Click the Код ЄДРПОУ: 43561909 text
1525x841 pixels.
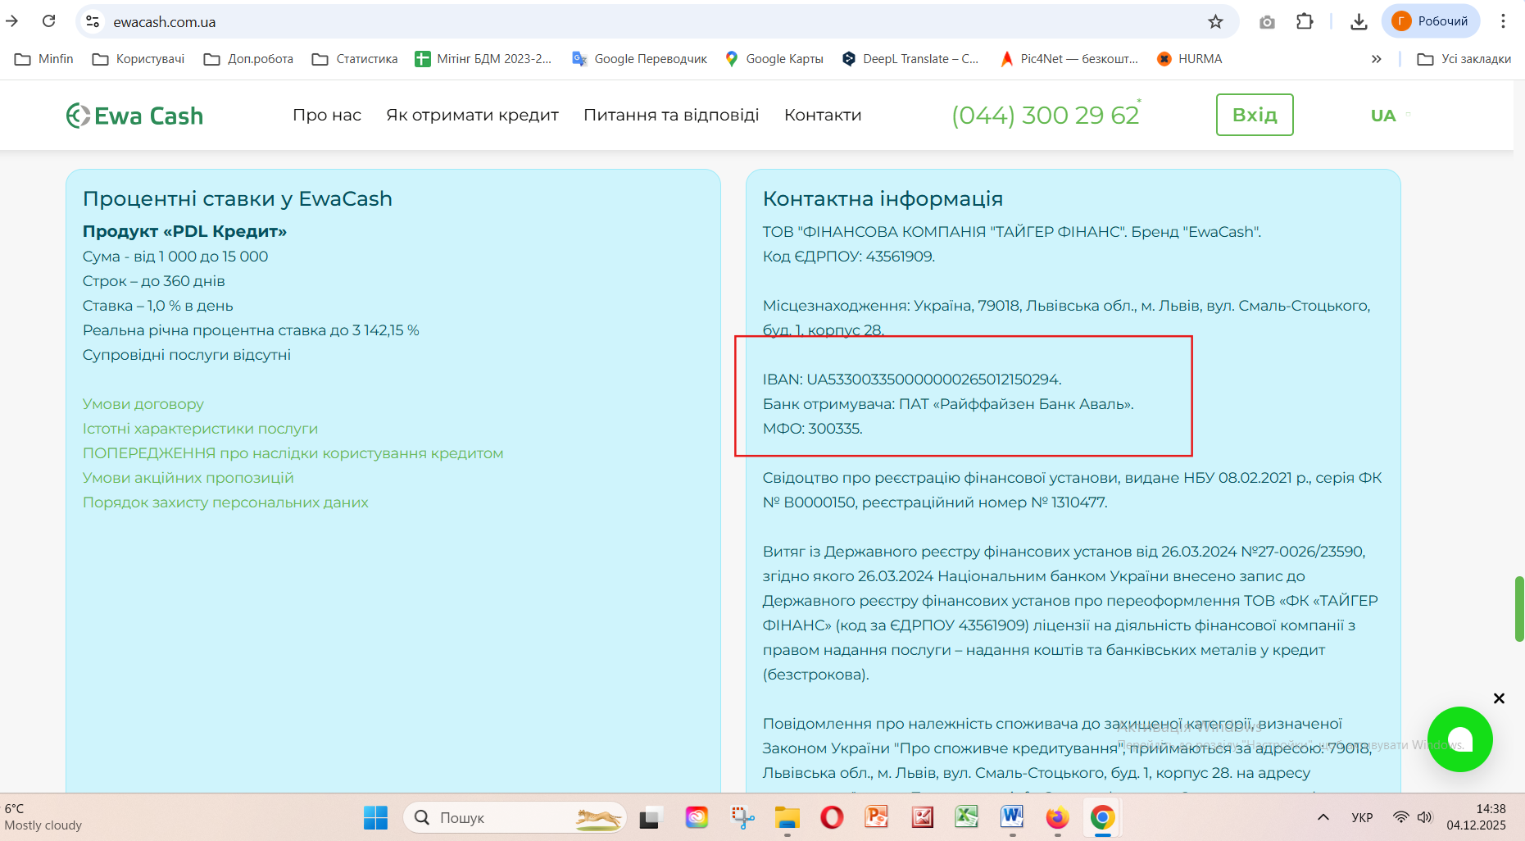[849, 257]
